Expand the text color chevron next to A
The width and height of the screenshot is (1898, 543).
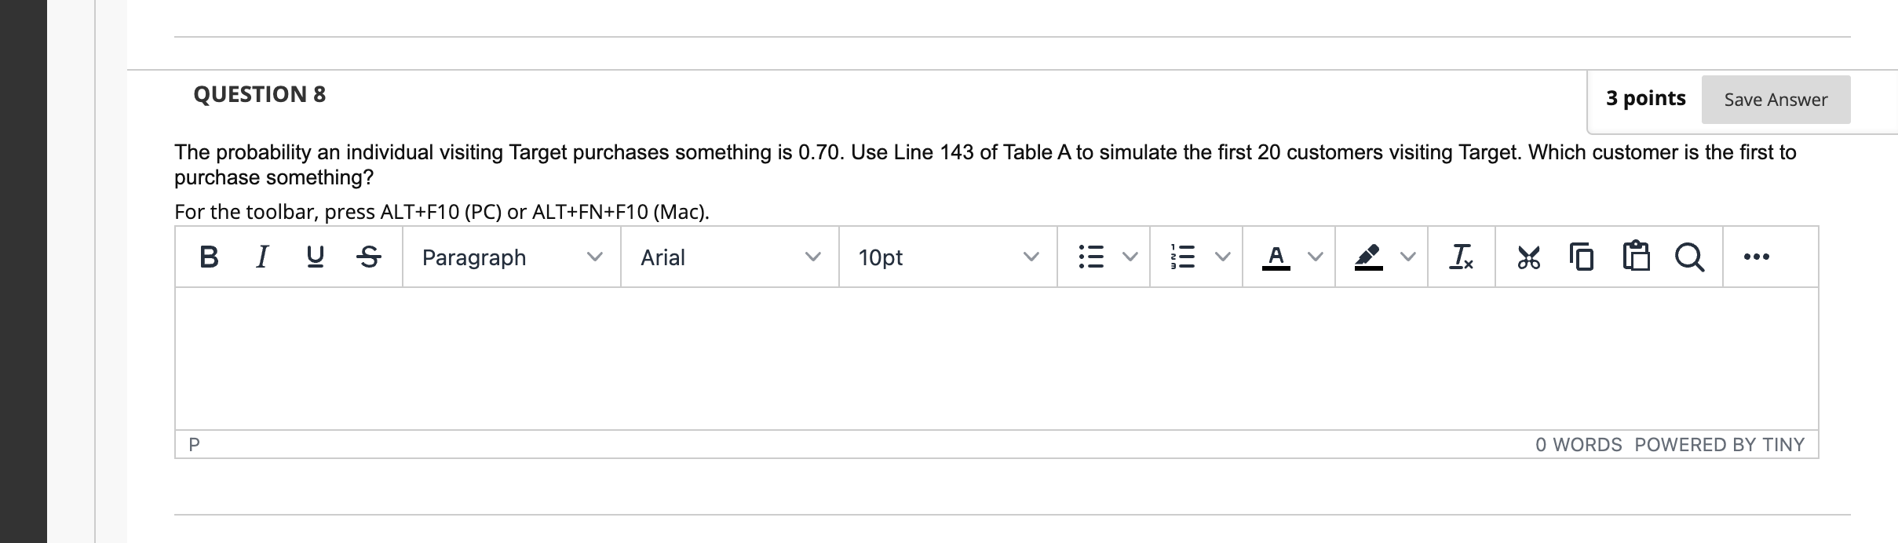pos(1314,257)
